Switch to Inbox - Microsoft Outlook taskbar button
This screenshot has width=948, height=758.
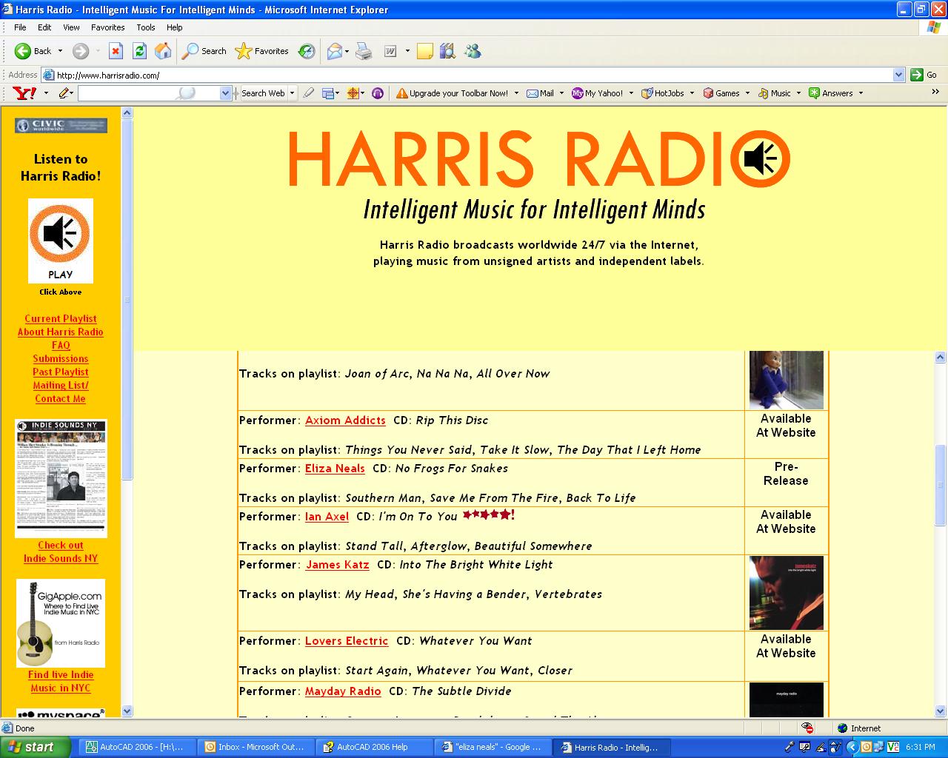257,747
